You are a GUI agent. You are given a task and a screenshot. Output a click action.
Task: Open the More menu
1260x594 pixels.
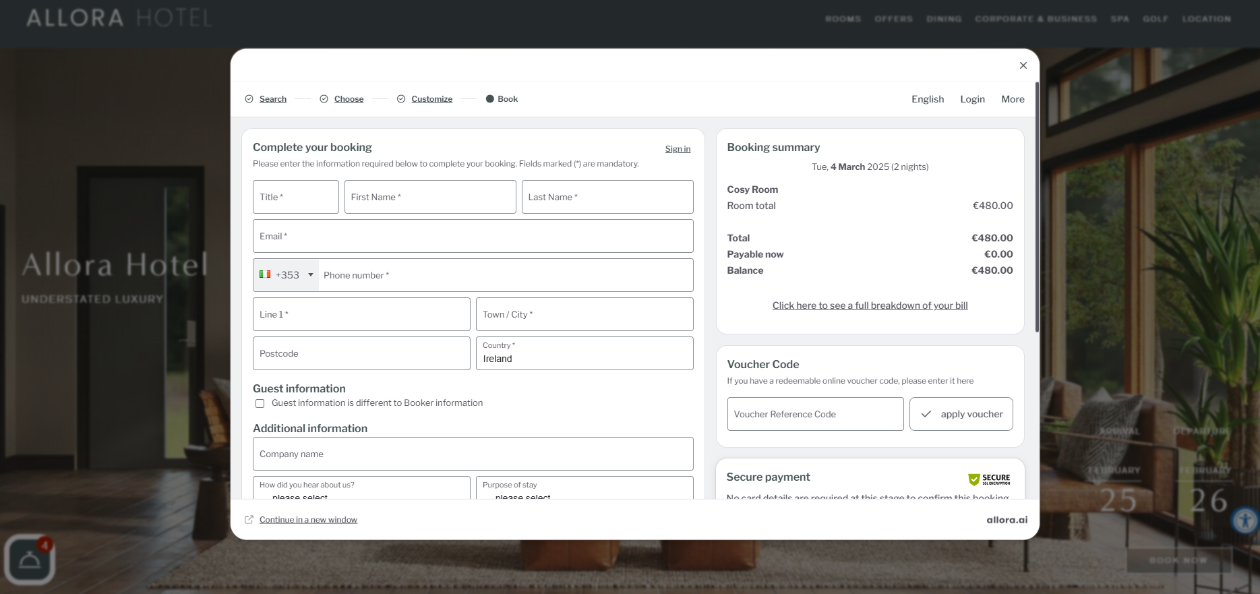[1013, 99]
